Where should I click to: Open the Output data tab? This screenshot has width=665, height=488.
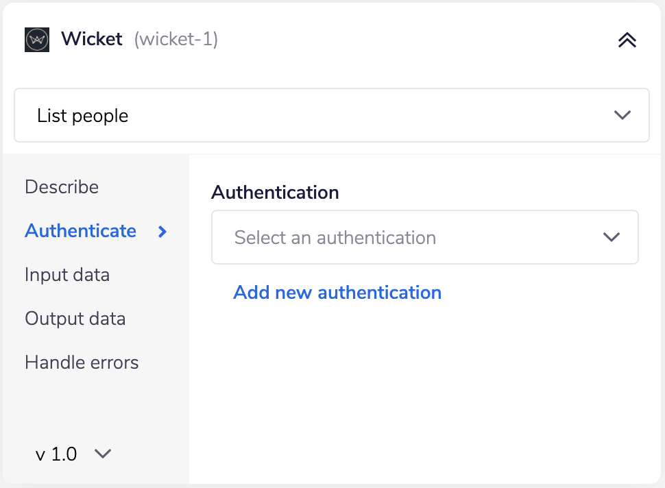75,318
